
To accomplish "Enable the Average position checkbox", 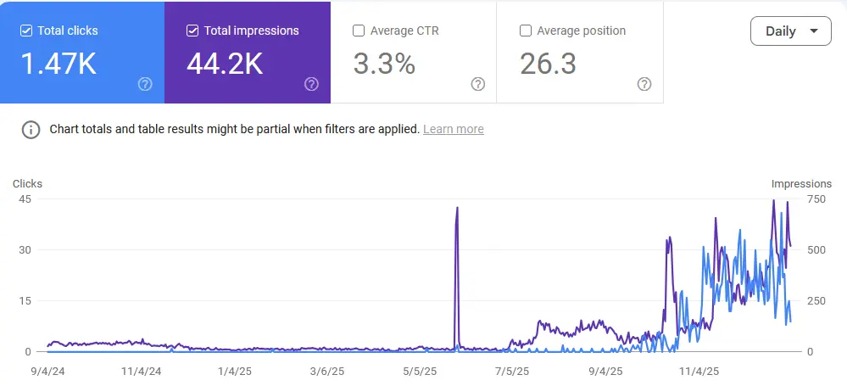I will 525,31.
